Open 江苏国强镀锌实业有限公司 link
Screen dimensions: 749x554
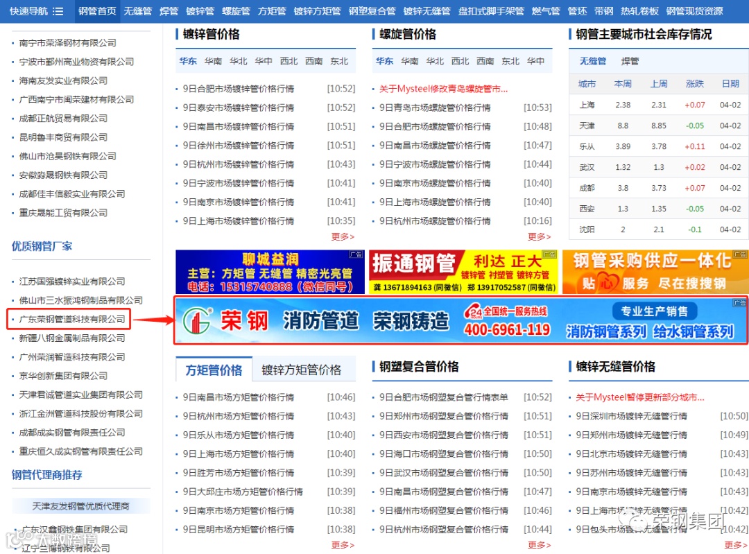72,282
